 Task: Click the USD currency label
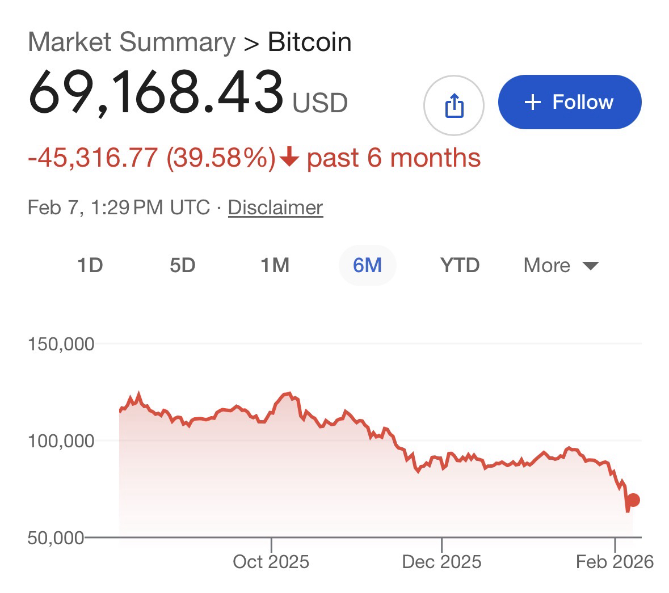pyautogui.click(x=320, y=103)
